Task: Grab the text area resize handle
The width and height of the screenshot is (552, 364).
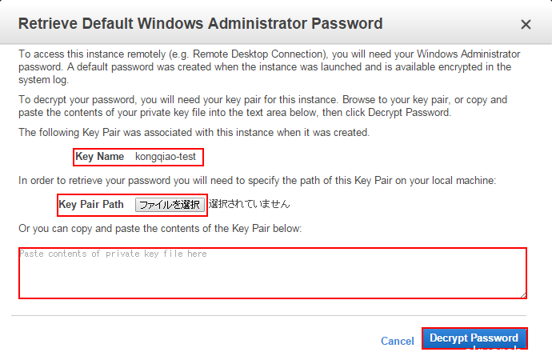Action: (x=522, y=294)
